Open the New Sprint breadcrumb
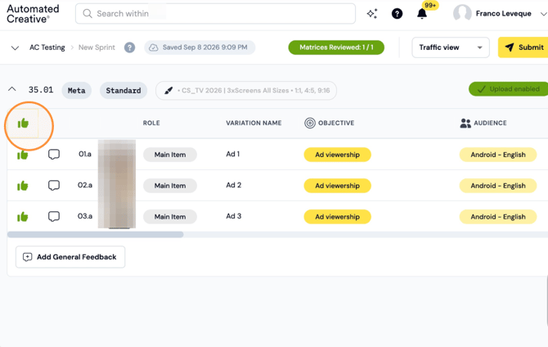Viewport: 548px width, 347px height. click(x=97, y=47)
